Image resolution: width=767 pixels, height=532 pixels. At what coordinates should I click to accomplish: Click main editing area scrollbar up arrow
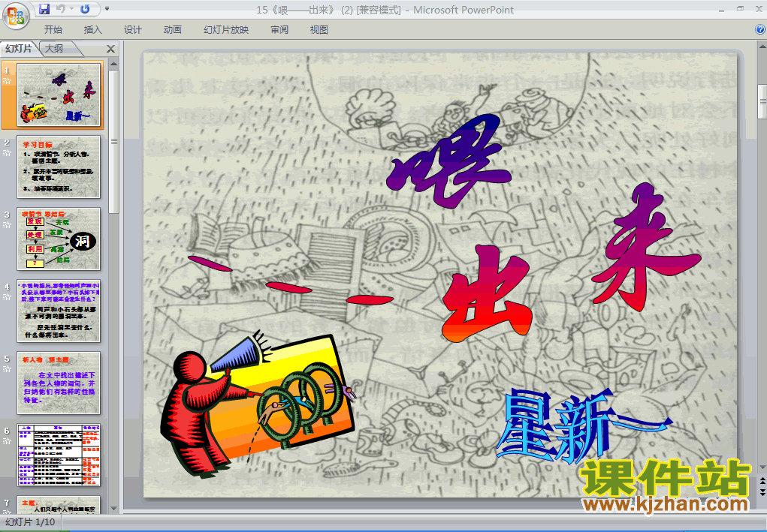tap(762, 47)
